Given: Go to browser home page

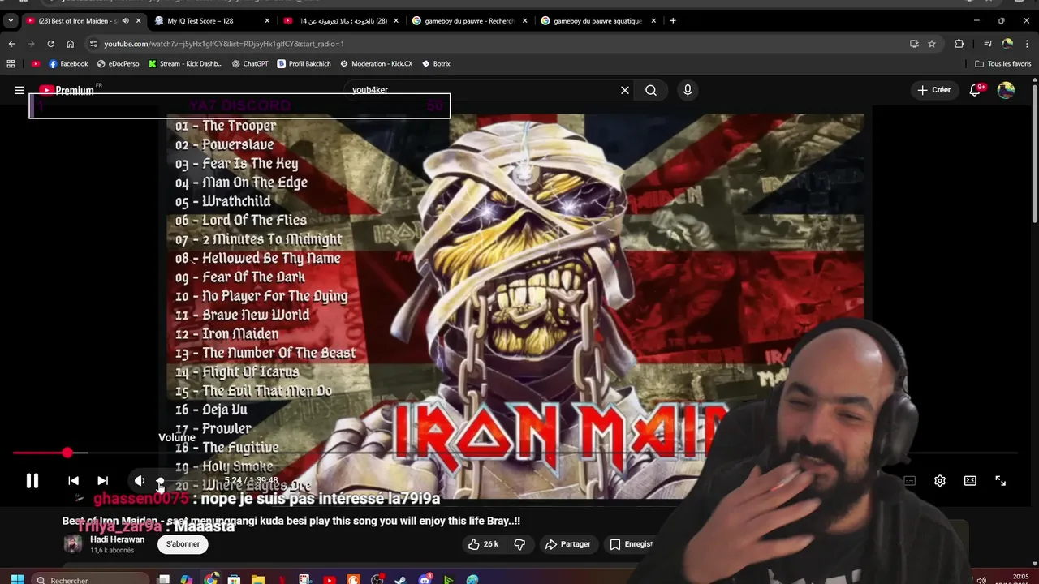Looking at the screenshot, I should pos(70,44).
